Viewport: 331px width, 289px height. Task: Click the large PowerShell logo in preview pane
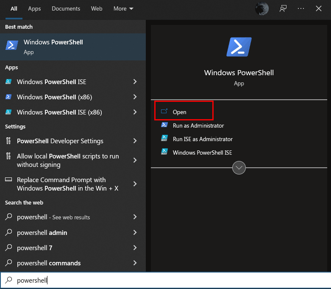(x=239, y=47)
